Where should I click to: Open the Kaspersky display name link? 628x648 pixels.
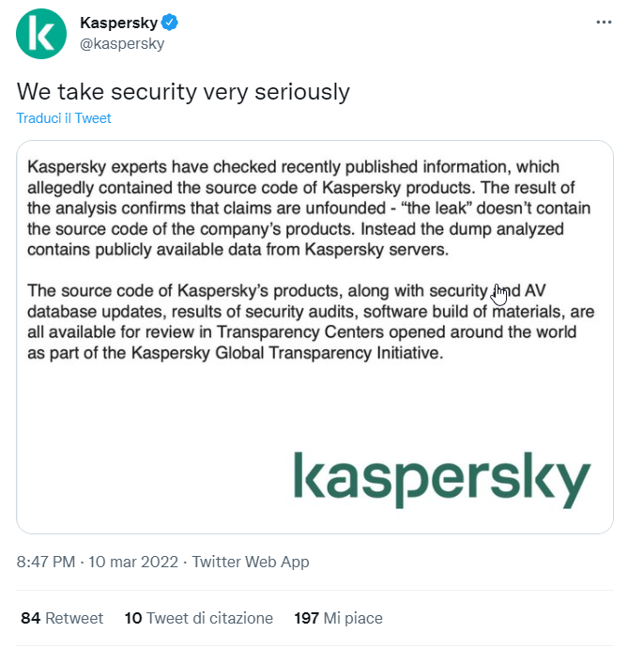click(x=117, y=23)
